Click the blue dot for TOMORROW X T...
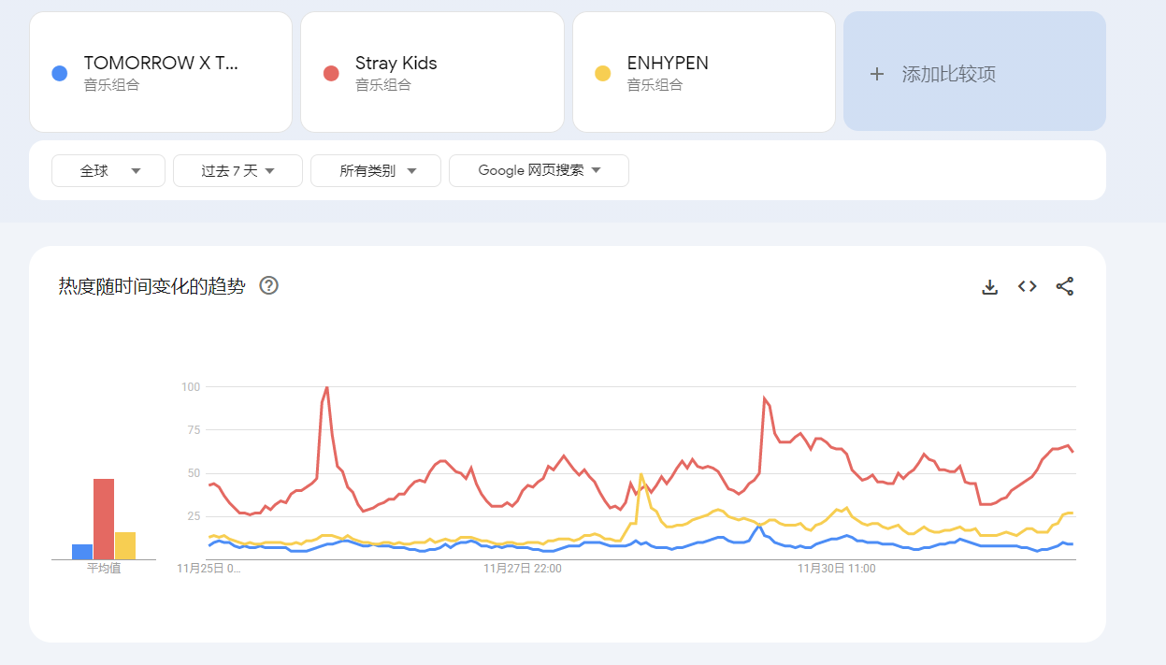Viewport: 1166px width, 665px height. (x=60, y=73)
